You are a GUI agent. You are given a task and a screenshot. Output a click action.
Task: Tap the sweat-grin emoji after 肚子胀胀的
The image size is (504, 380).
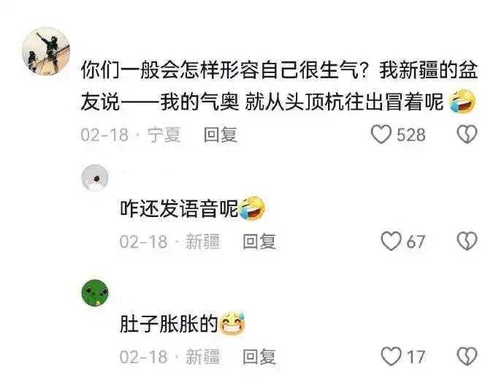[232, 324]
